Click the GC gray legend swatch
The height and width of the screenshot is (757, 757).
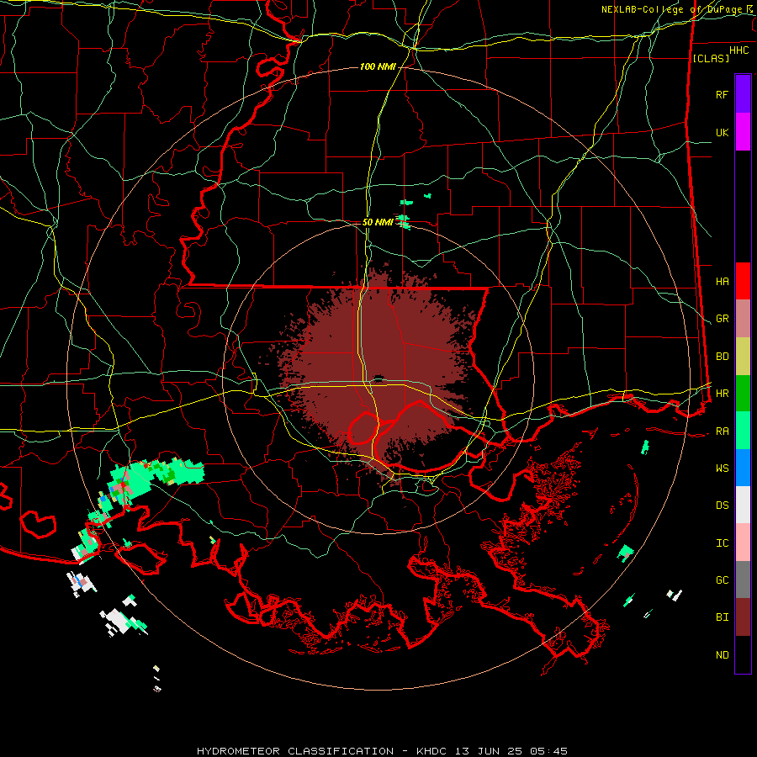pos(743,580)
